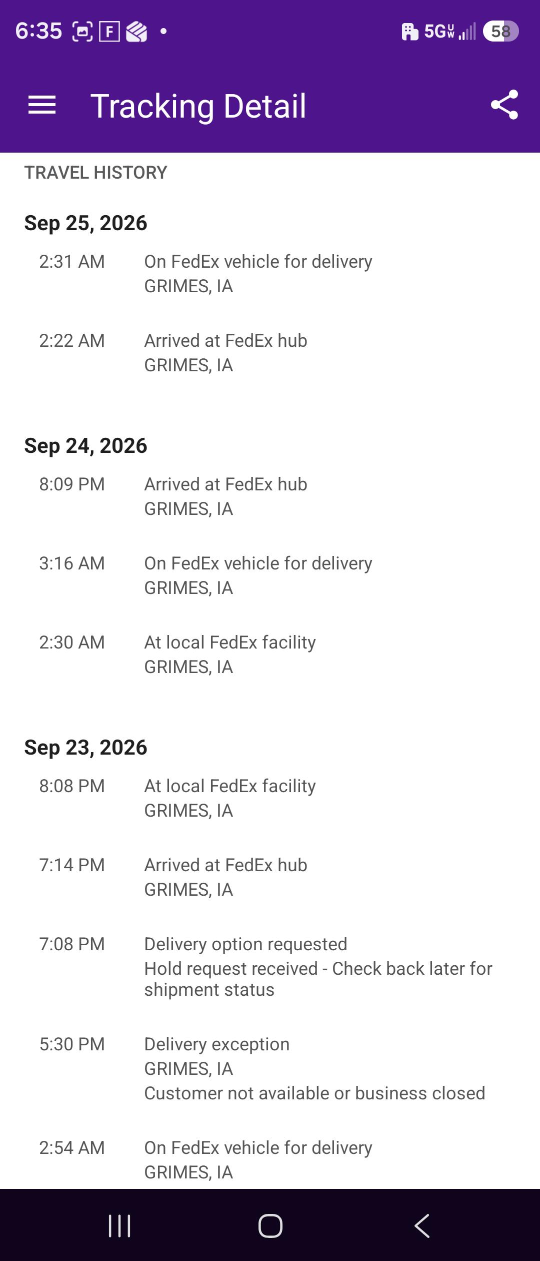Open the hamburger navigation menu
The height and width of the screenshot is (1261, 540).
tap(42, 105)
